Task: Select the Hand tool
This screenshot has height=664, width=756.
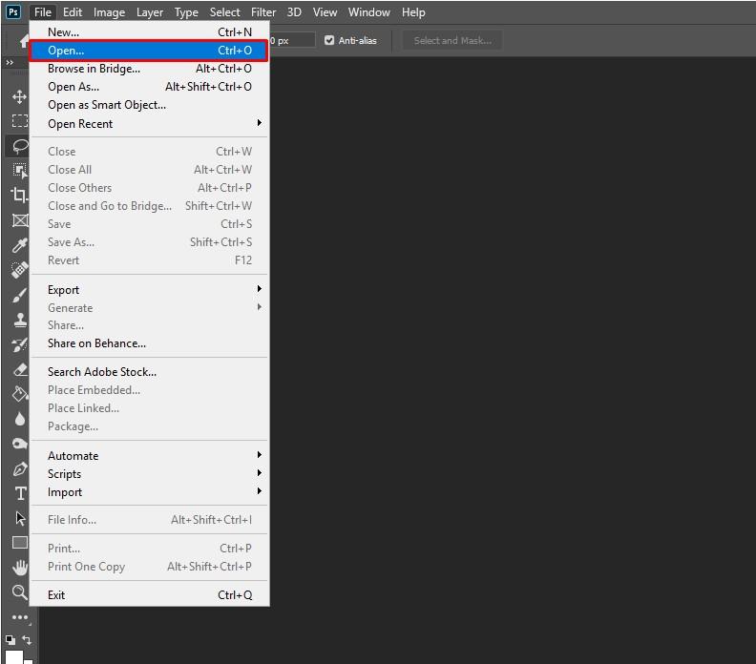Action: tap(20, 568)
